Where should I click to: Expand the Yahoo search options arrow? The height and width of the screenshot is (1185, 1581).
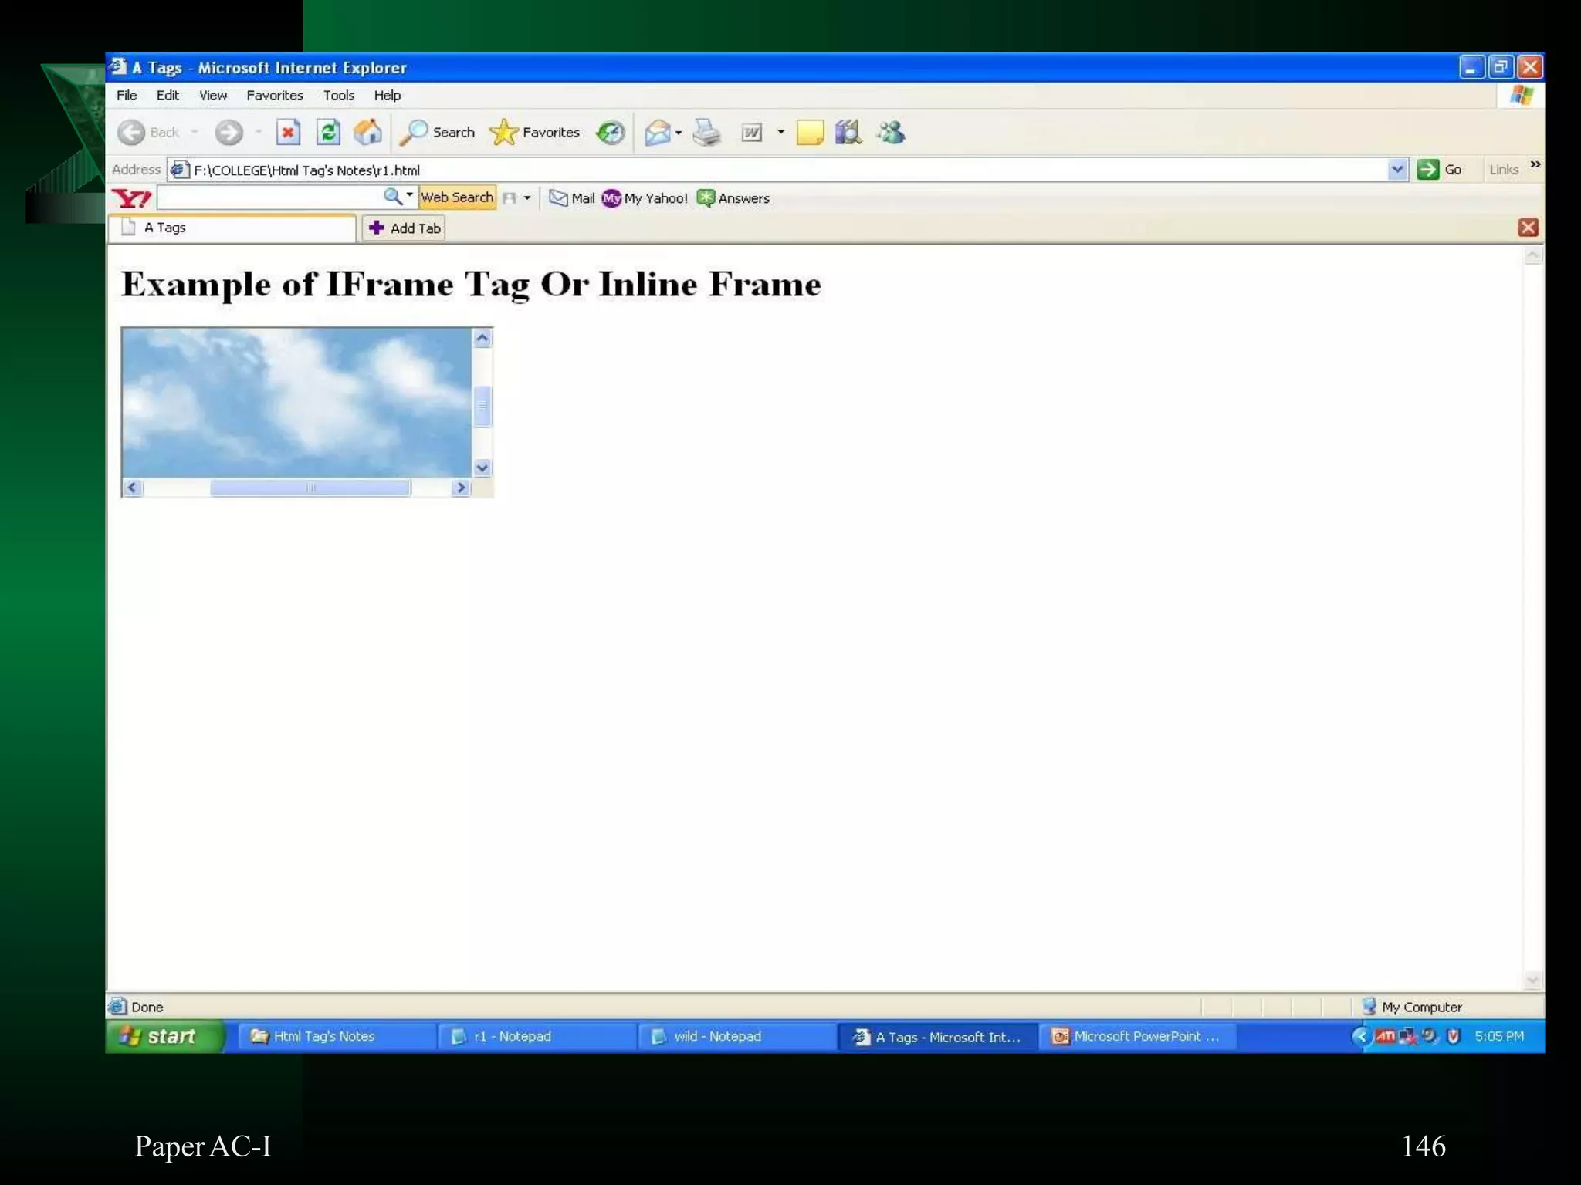[410, 196]
